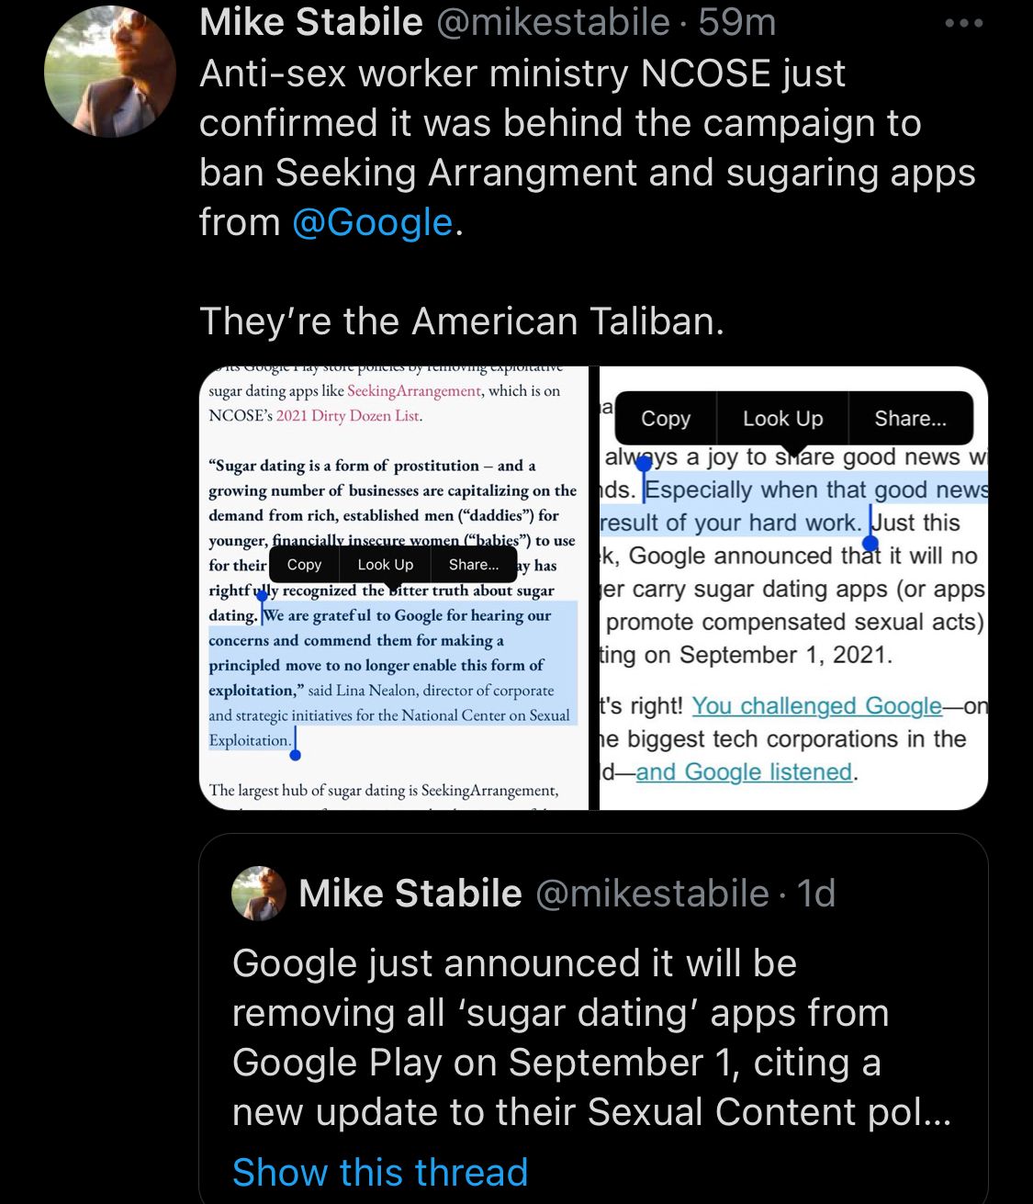Click Mike Stabile name in quoted tweet
Screen dimensions: 1033x1204
410,893
